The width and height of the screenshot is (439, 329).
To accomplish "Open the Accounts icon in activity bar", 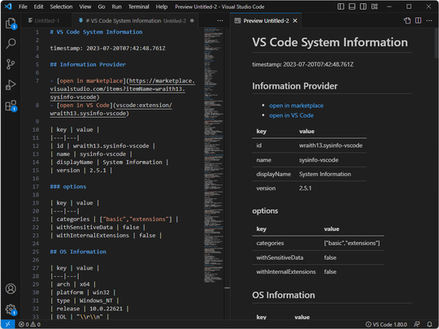I will pos(11,288).
